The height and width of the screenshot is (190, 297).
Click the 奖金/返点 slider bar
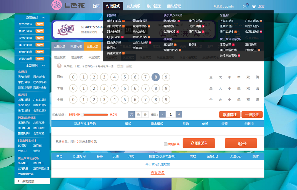[95, 115]
